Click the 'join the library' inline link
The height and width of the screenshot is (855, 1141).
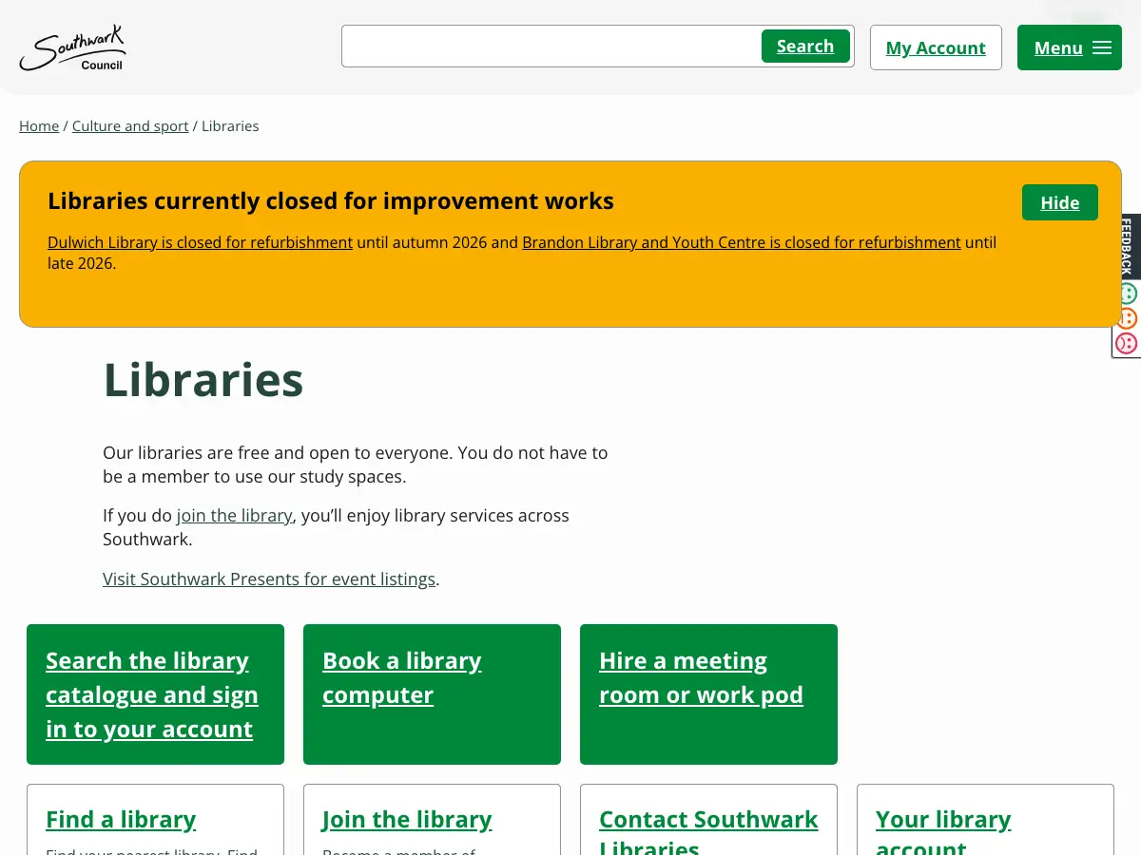pos(234,515)
